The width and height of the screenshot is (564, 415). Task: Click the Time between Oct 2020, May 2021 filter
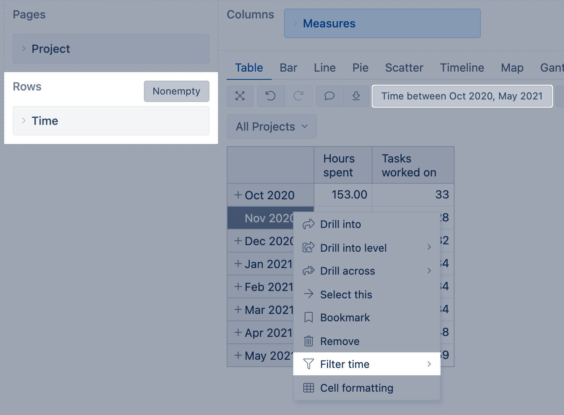click(462, 96)
